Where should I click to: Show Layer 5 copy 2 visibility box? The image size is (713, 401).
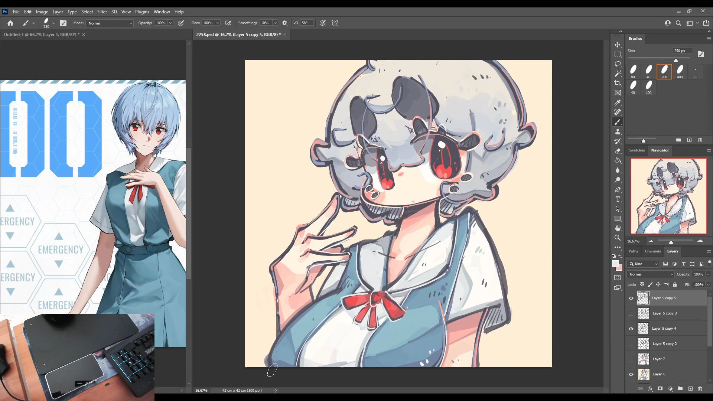coord(631,344)
